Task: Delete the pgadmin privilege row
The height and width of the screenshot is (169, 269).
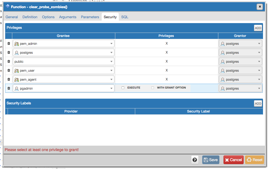Action: pos(8,88)
